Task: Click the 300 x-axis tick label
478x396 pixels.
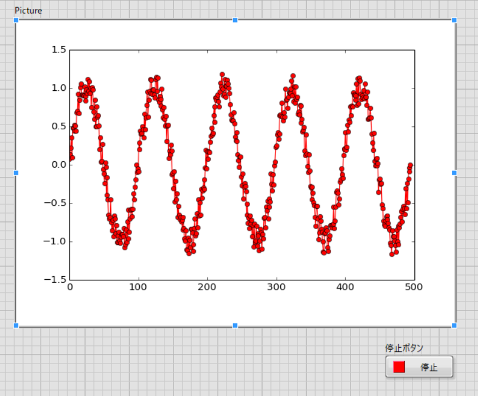Action: click(x=276, y=287)
